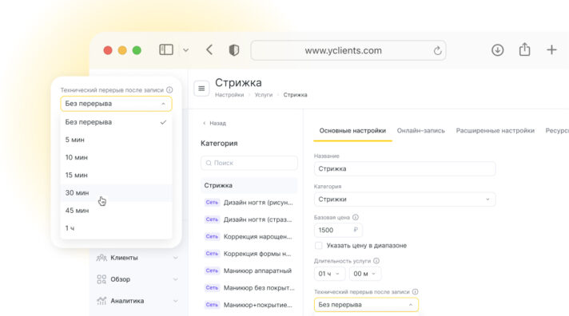
Task: Open a new tab with plus icon
Action: (x=551, y=49)
